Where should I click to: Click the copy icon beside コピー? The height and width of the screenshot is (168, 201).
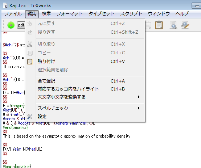click(30, 53)
